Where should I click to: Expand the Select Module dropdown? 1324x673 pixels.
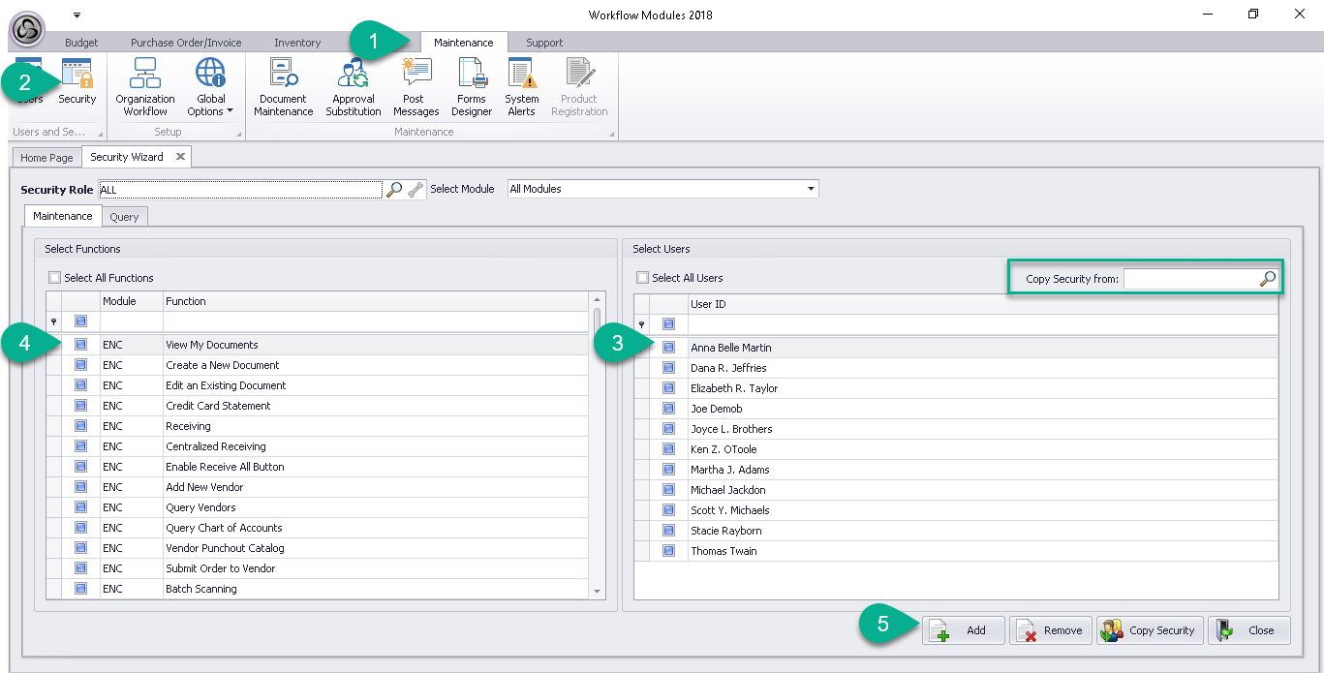pyautogui.click(x=811, y=189)
